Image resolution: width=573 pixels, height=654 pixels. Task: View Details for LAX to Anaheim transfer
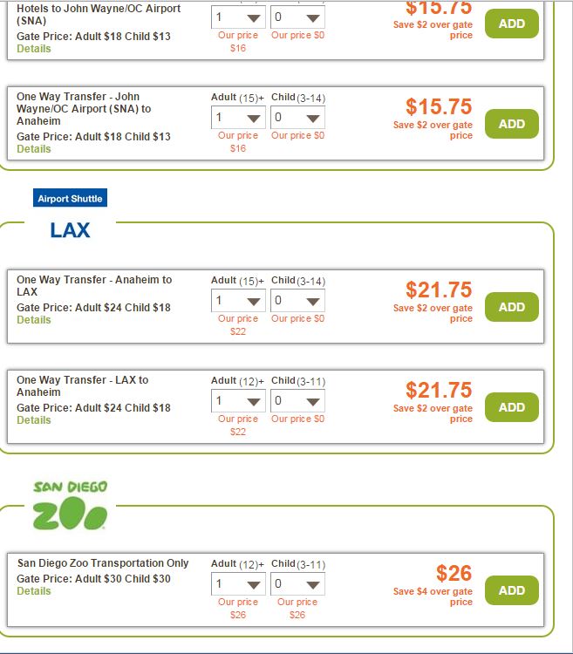[34, 420]
